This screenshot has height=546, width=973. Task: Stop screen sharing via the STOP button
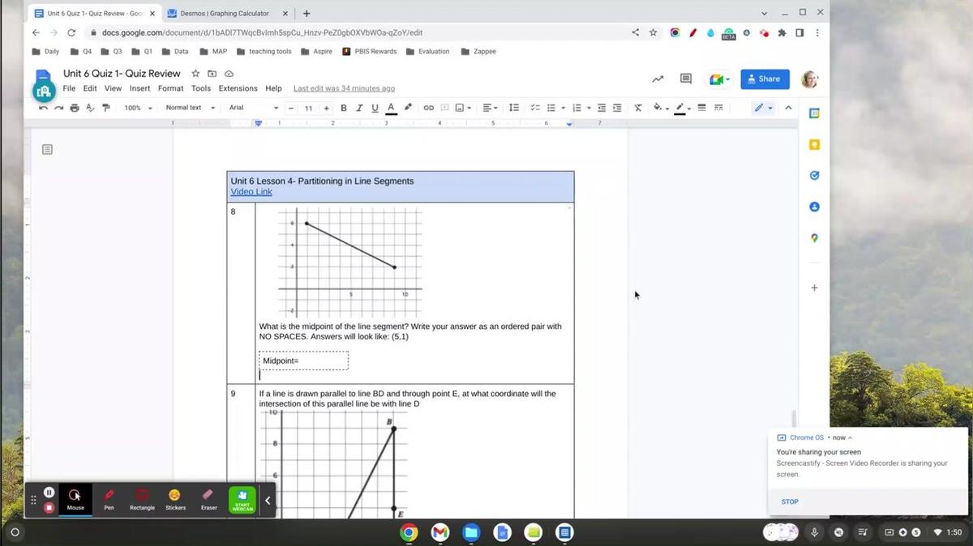(790, 501)
